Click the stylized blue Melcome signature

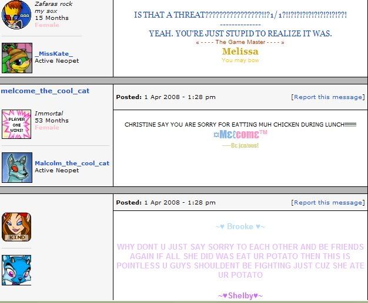(x=240, y=134)
